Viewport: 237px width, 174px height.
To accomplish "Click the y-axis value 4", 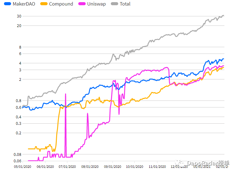I will click(20, 63).
